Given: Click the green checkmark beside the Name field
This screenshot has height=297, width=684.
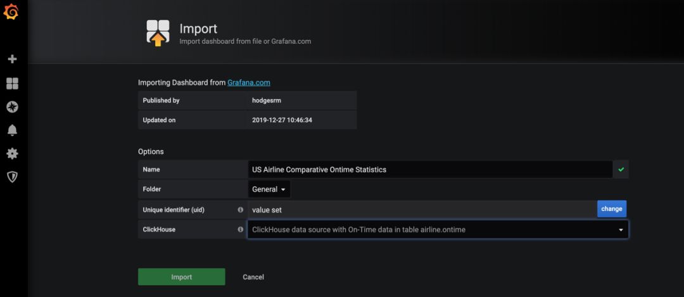Looking at the screenshot, I should (621, 170).
